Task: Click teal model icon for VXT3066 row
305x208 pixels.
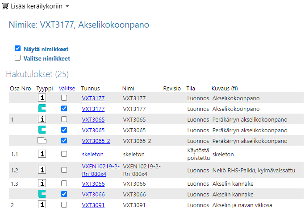Action: coord(42,194)
